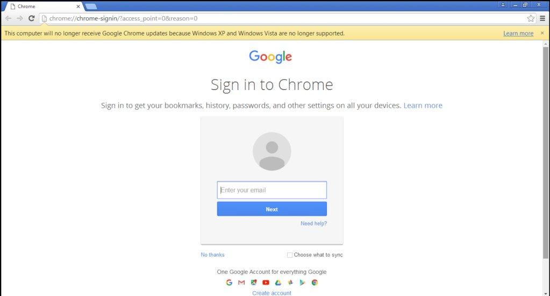
Task: Click the One Google Account for everything Google text
Action: [272, 272]
